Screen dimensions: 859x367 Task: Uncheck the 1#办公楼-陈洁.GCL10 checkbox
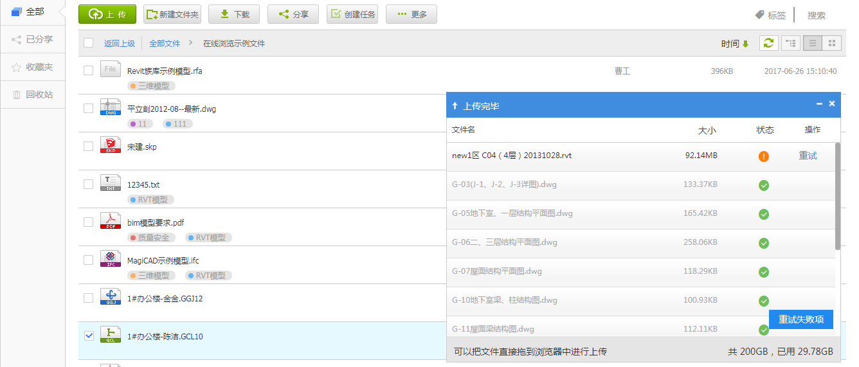pos(89,336)
